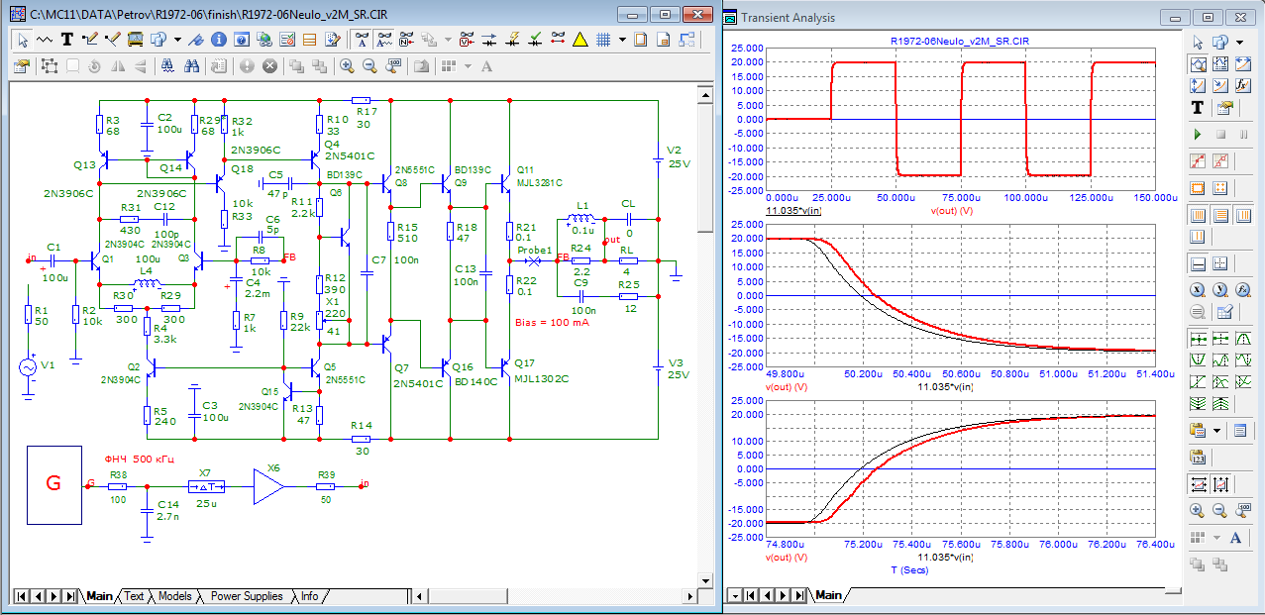Click the schematic horizontal scrollbar
The image size is (1265, 615).
pyautogui.click(x=555, y=596)
